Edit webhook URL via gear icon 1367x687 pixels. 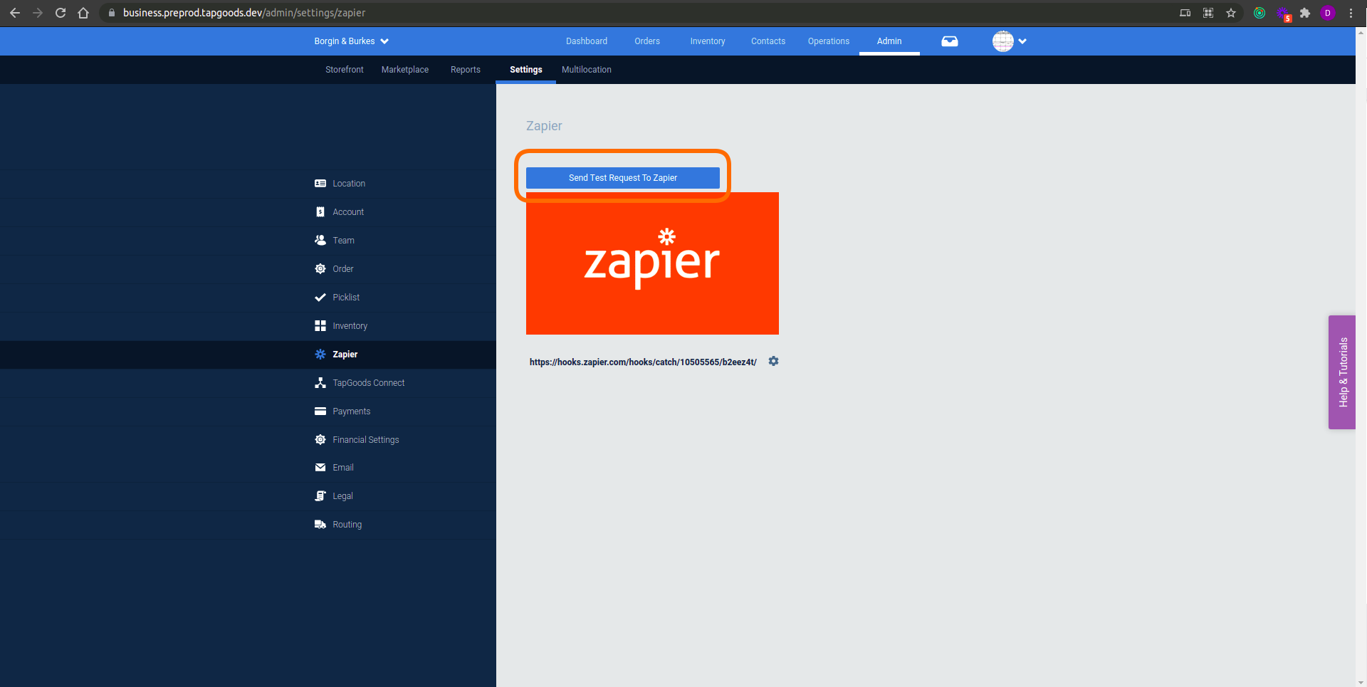(x=774, y=362)
